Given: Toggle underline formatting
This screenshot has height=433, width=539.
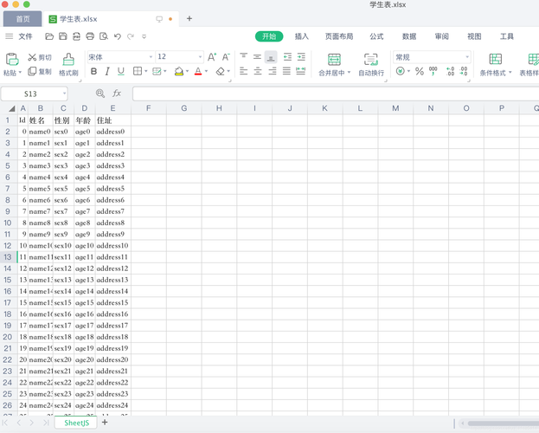Looking at the screenshot, I should pyautogui.click(x=120, y=71).
